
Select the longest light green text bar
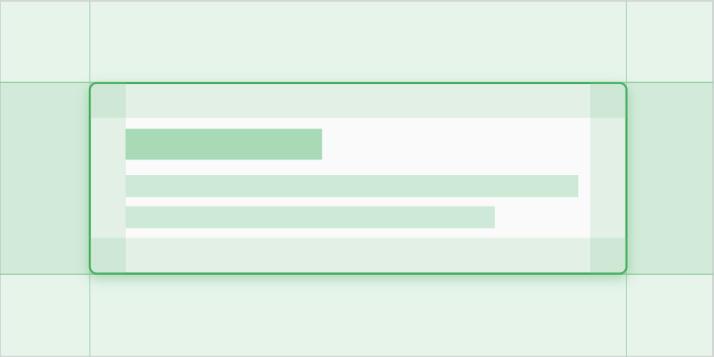(x=352, y=186)
